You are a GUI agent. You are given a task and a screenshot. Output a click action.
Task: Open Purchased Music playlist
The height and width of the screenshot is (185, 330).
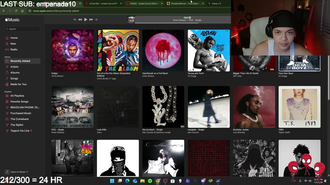[22, 113]
